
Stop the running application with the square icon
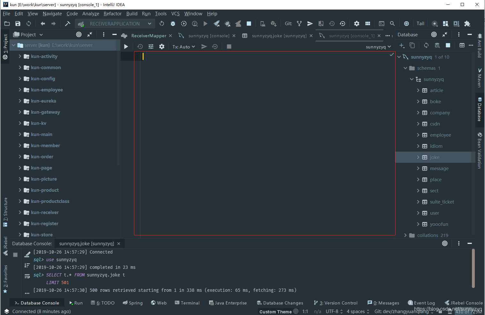click(x=249, y=24)
